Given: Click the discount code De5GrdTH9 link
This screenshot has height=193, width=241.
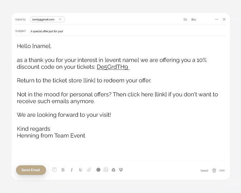Looking at the screenshot, I should pos(113,67).
